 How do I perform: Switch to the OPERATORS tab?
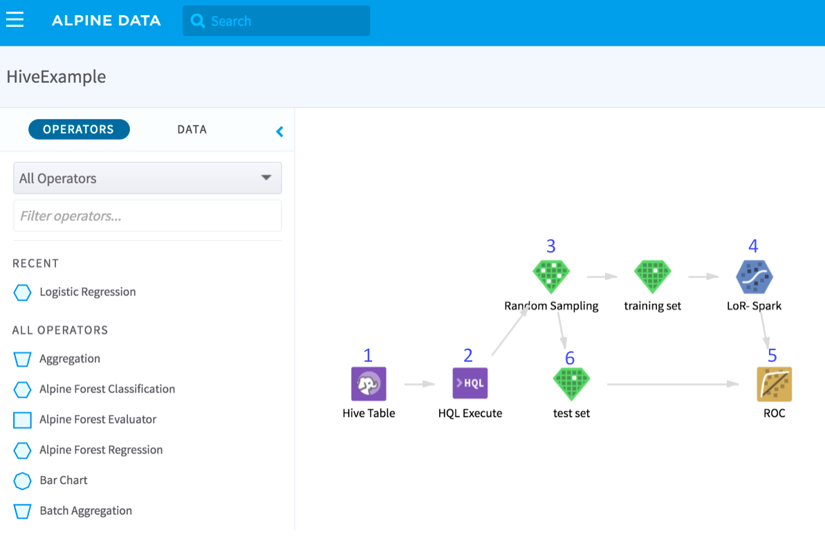[x=79, y=129]
